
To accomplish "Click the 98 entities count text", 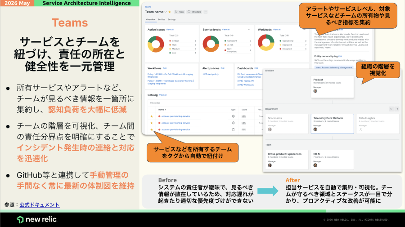I will coord(155,103).
